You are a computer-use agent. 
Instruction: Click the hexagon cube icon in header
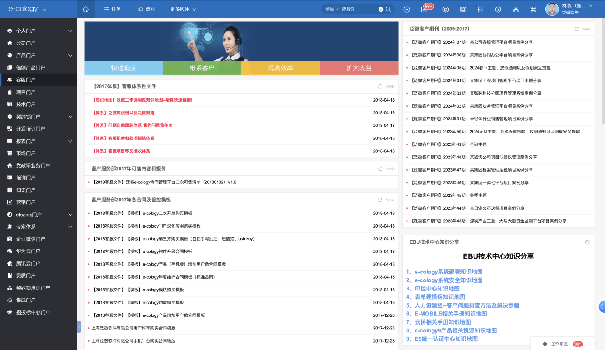pyautogui.click(x=498, y=9)
